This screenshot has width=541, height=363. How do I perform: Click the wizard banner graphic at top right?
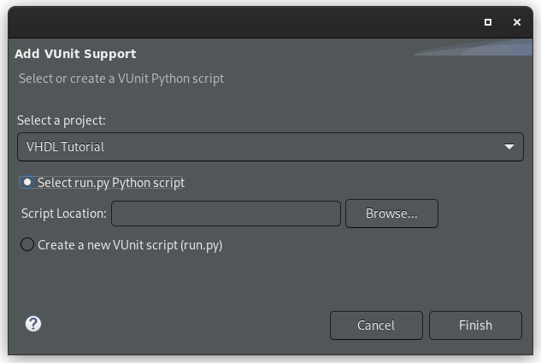(473, 48)
